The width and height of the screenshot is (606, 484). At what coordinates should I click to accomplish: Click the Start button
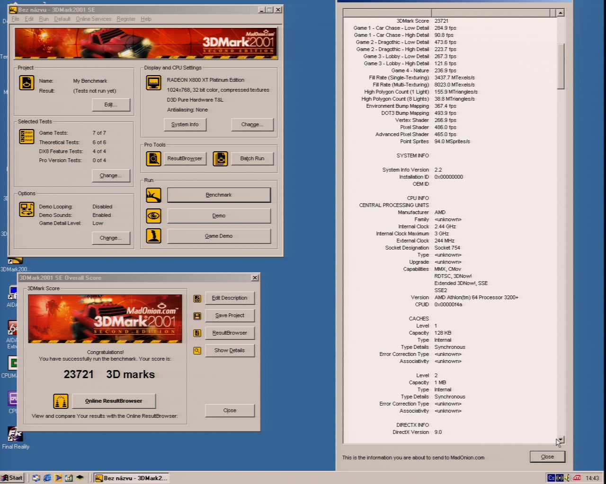click(x=12, y=478)
